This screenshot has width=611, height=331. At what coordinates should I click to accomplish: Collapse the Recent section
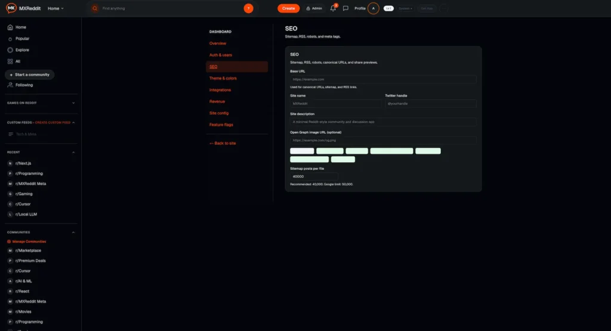click(73, 152)
